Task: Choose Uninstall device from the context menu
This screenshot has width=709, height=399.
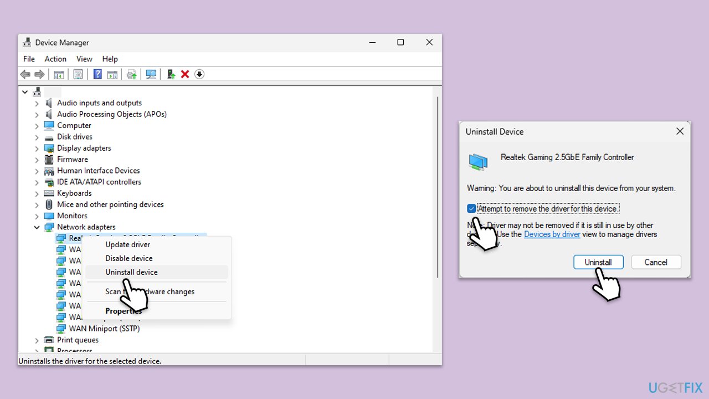Action: [156, 272]
